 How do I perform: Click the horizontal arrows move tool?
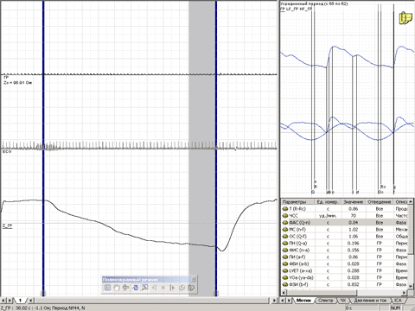(125, 288)
